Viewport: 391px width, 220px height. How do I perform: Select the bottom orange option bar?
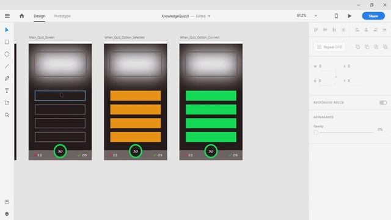pyautogui.click(x=136, y=137)
